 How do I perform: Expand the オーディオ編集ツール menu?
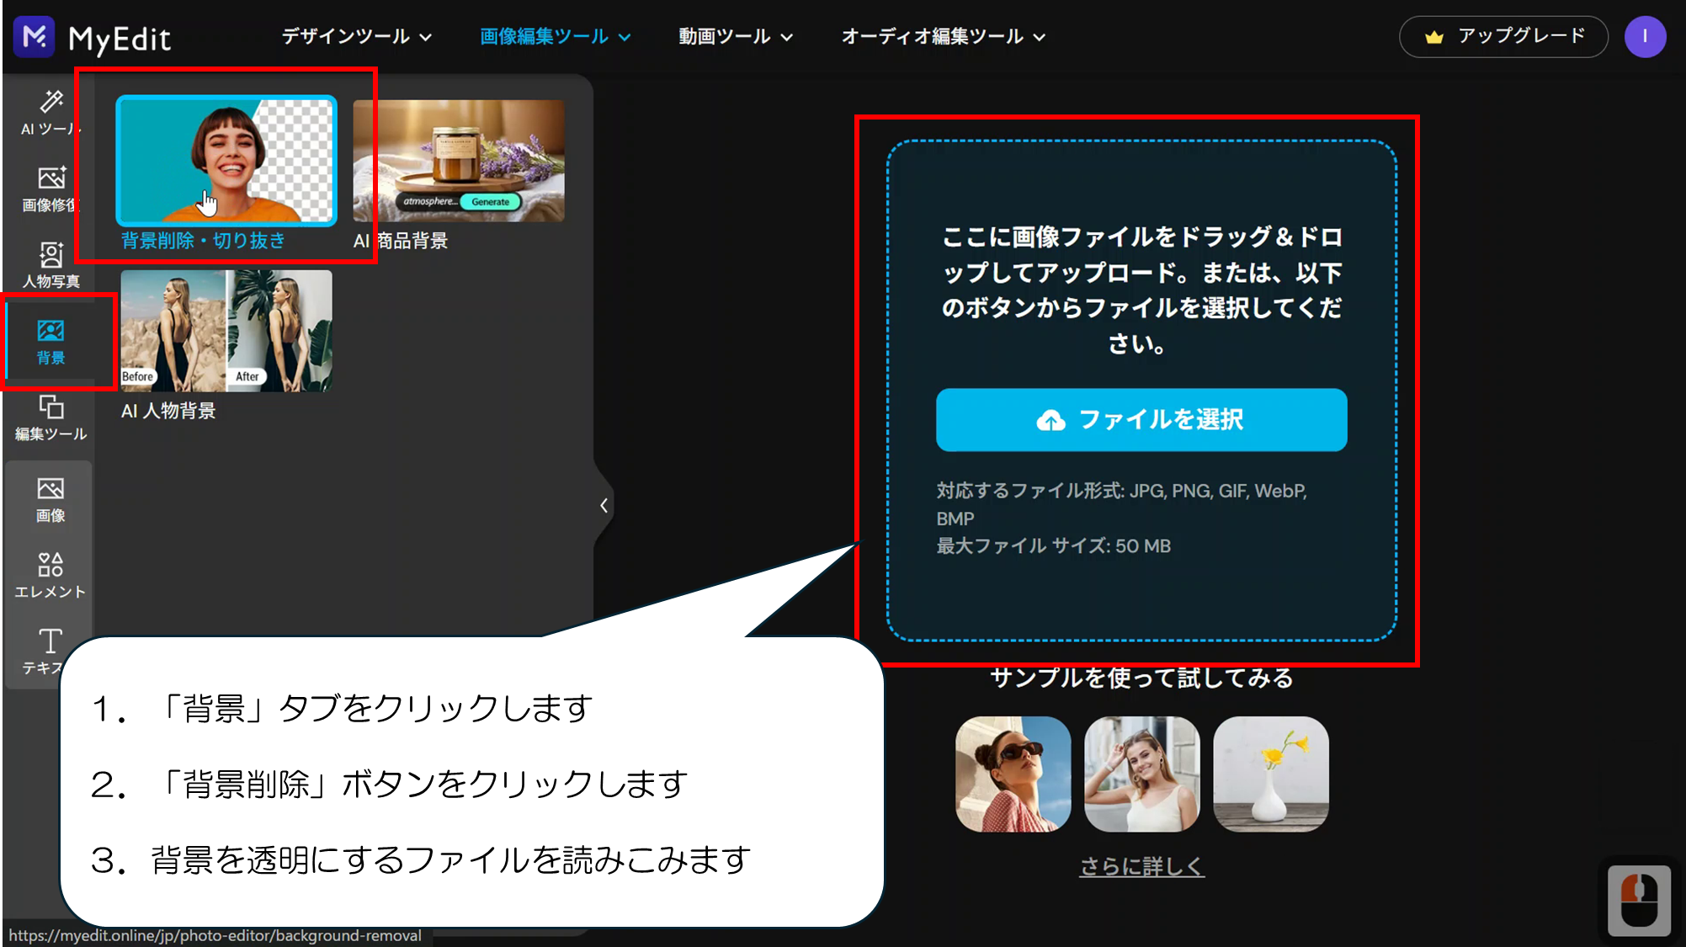click(944, 37)
